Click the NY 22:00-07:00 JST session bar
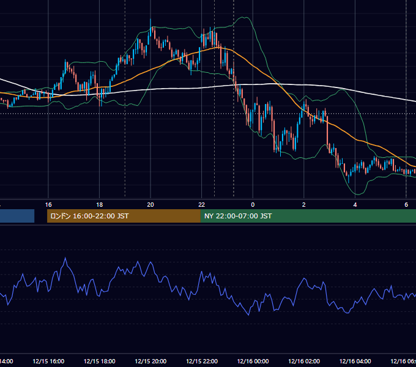 tap(308, 216)
